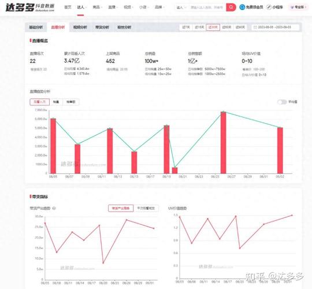
Task: Click the calendar icon in date range
Action: [255, 27]
